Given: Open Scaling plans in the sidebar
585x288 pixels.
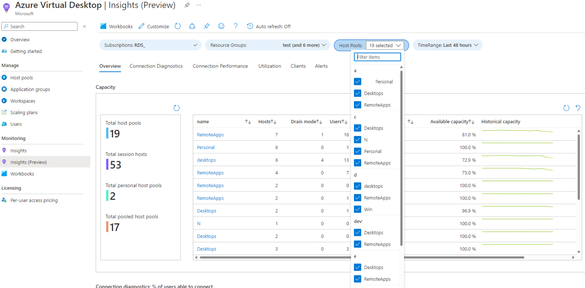Looking at the screenshot, I should click(24, 113).
